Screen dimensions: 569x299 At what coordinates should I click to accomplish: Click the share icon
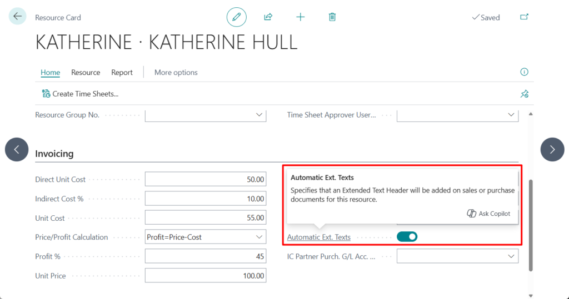pyautogui.click(x=268, y=17)
